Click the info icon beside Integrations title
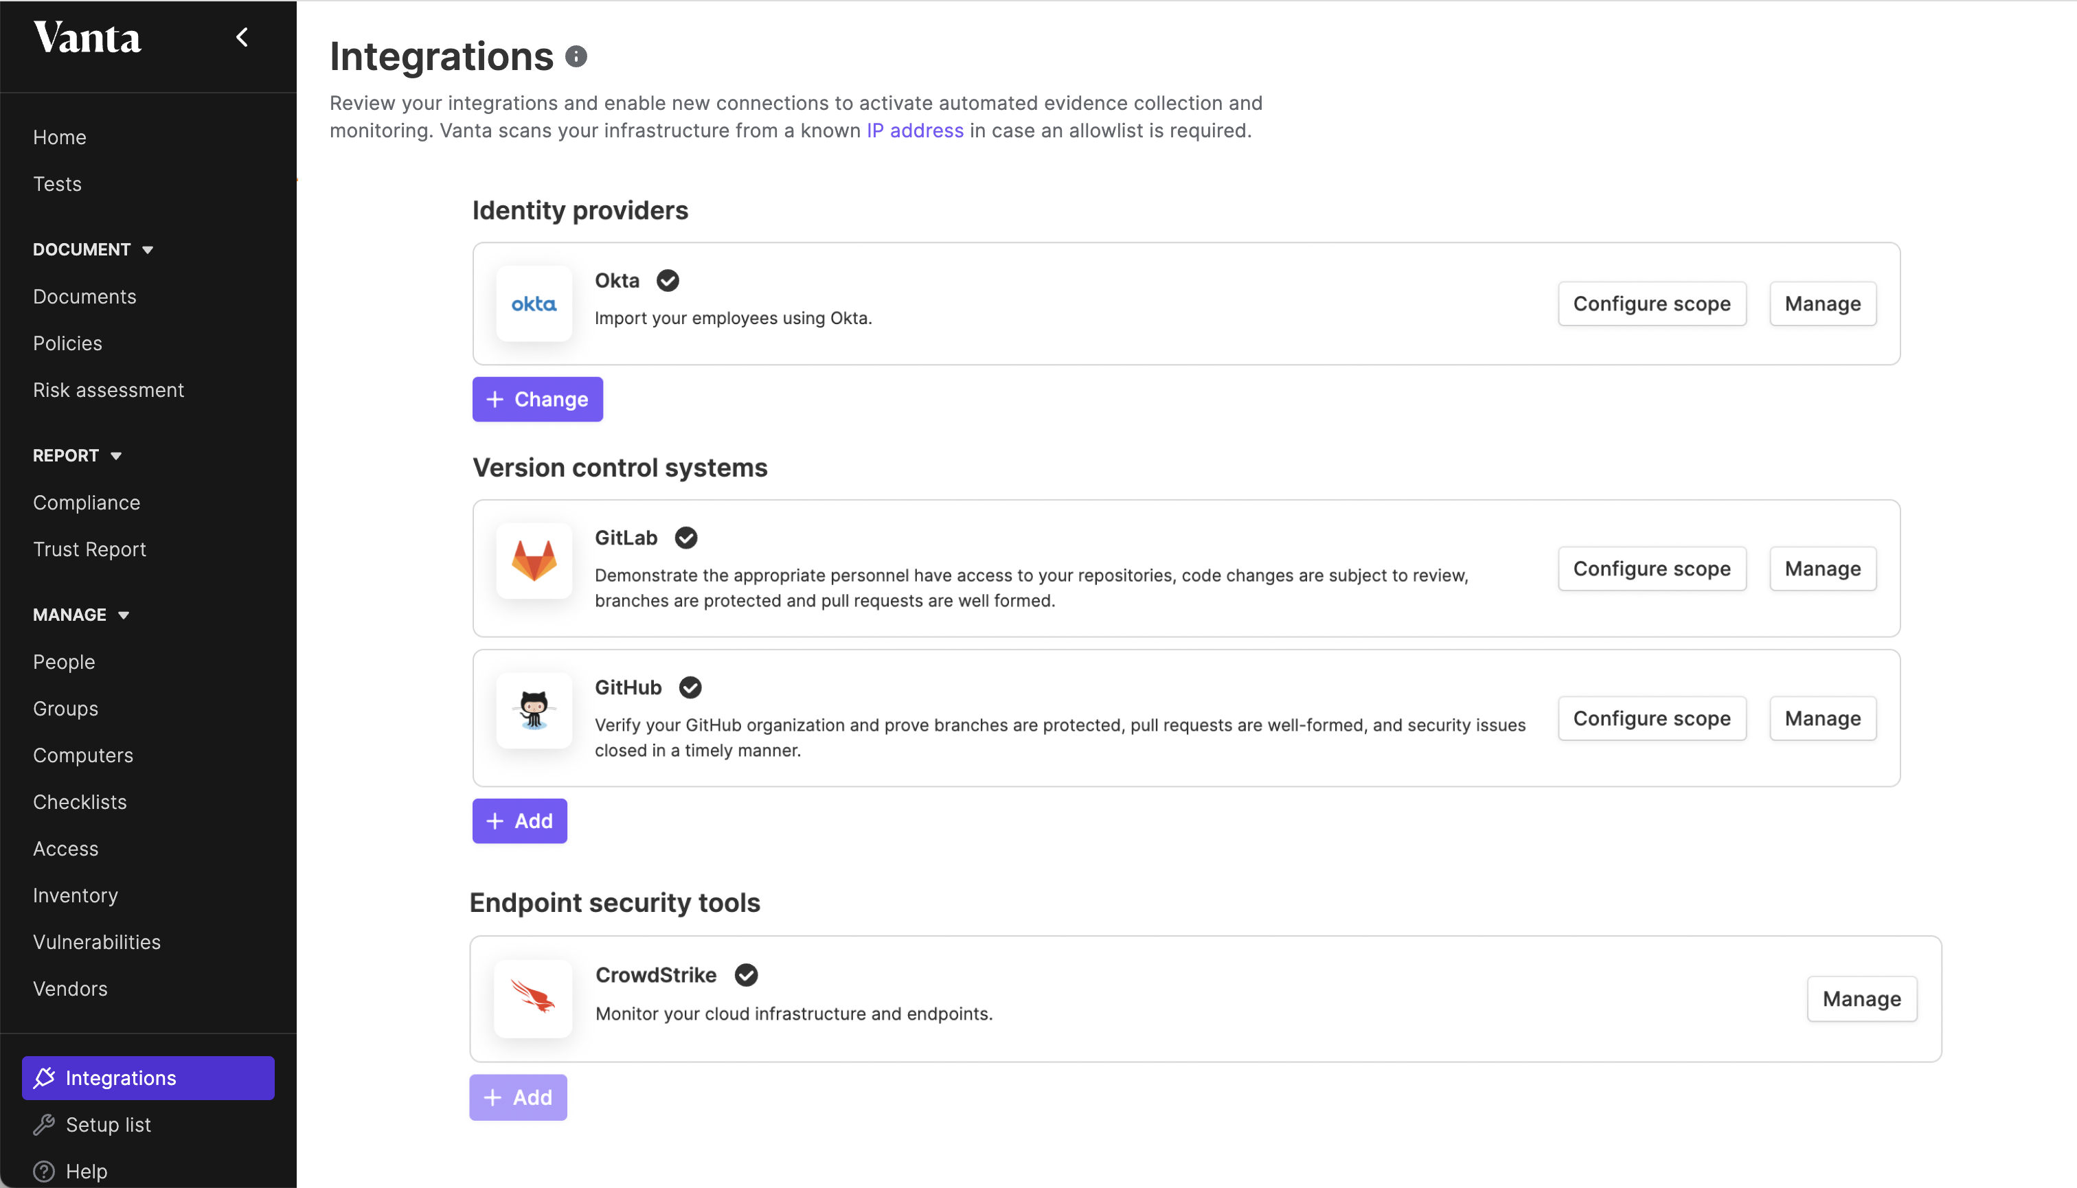 (576, 56)
